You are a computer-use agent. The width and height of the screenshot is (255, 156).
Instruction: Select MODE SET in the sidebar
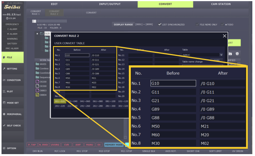[11, 103]
